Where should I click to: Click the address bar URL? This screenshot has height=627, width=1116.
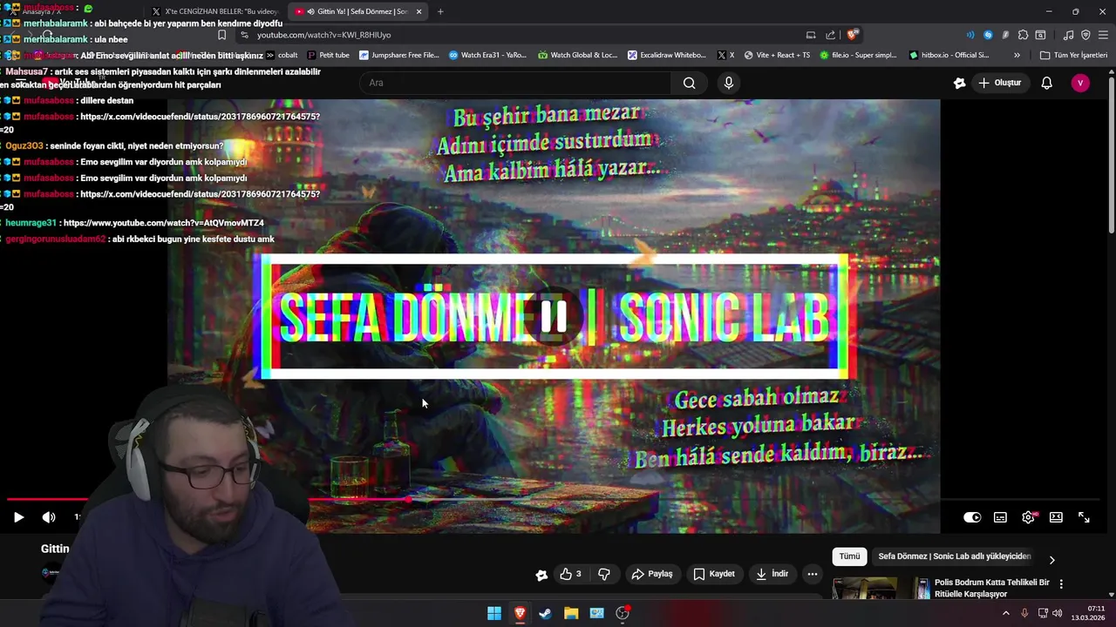[x=324, y=35]
